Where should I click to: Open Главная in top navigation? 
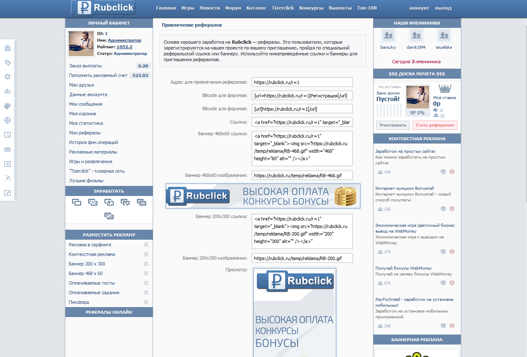coord(166,8)
